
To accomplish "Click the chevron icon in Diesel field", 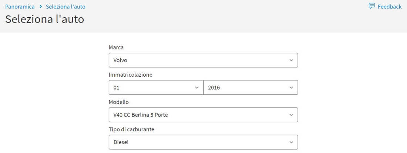I will click(291, 142).
